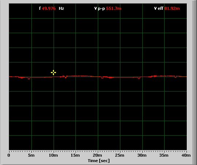197x165 pixels.
Task: Click the red trace dip just before 5m
Action: point(29,79)
